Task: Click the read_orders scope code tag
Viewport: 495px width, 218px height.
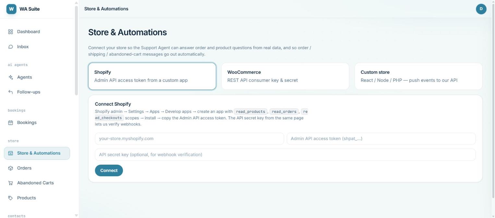Action: click(284, 112)
